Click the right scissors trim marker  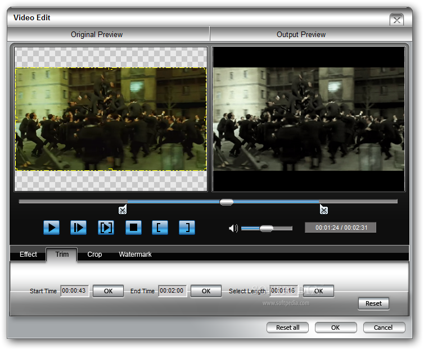click(x=324, y=210)
